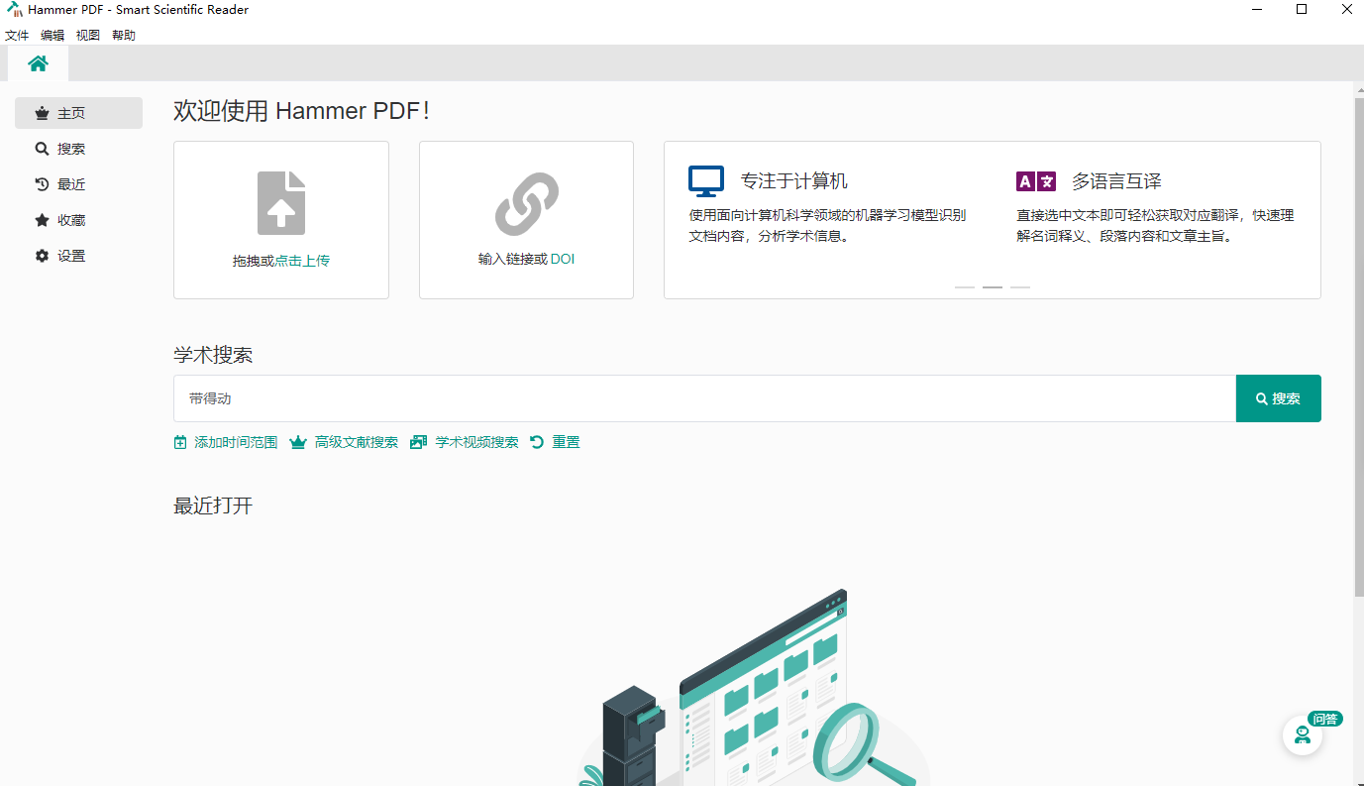1364x786 pixels.
Task: Click the 专注于计算机 heading
Action: point(794,181)
